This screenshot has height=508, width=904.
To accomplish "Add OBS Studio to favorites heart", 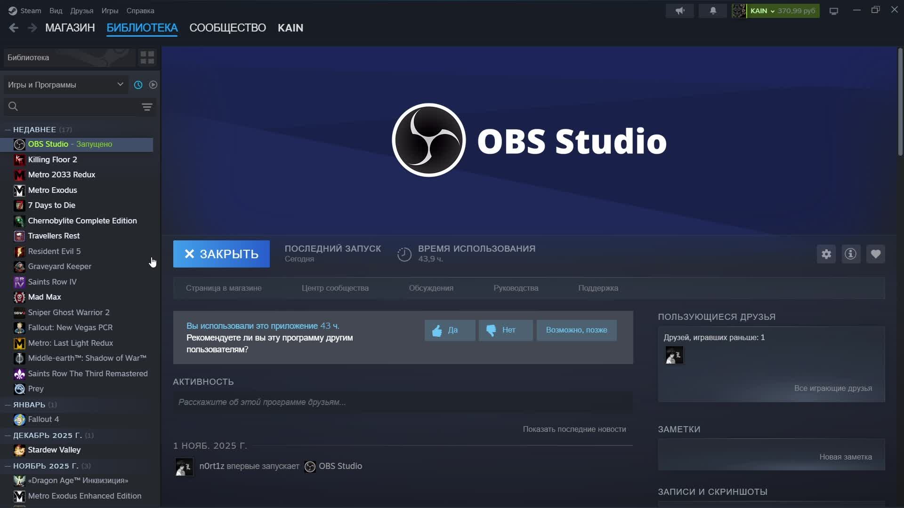I will click(x=875, y=254).
